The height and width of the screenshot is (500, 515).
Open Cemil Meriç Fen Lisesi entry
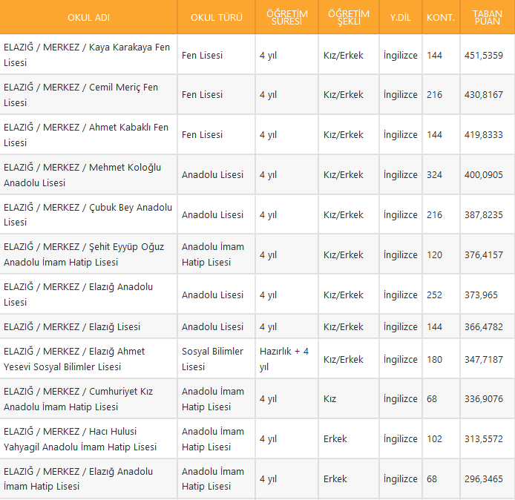[x=81, y=95]
